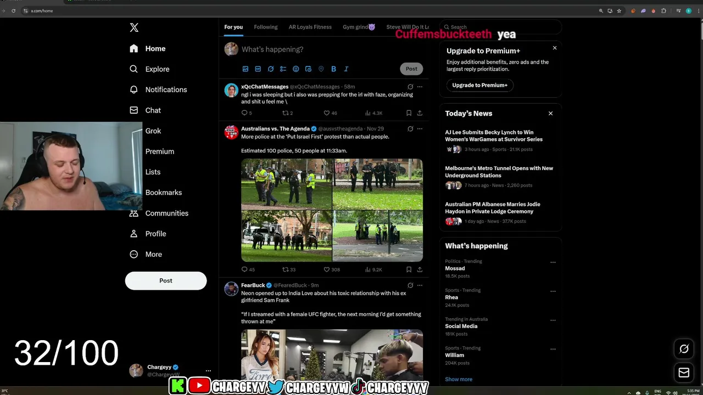
Task: Open Albanese Marries Jodie Haydon news
Action: coord(493,207)
